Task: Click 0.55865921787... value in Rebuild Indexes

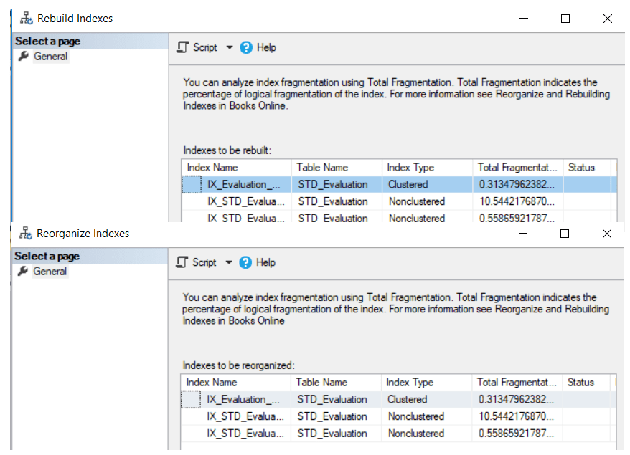Action: [x=517, y=219]
